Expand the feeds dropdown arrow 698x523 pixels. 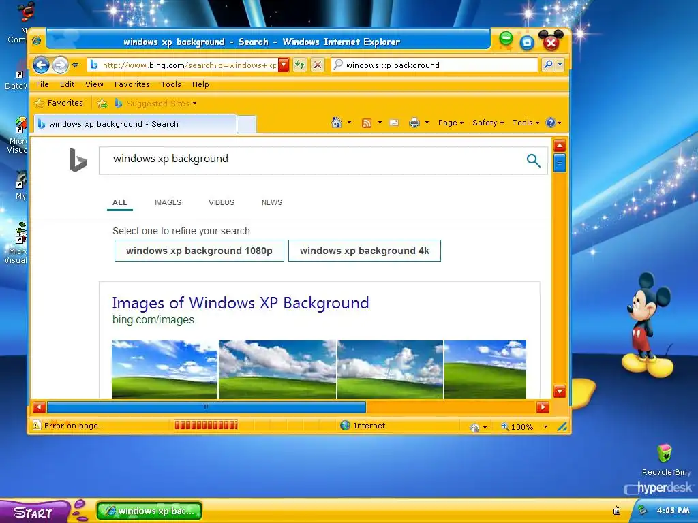click(380, 123)
